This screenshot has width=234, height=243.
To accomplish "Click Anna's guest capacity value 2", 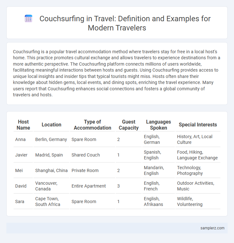I will coord(119,139).
